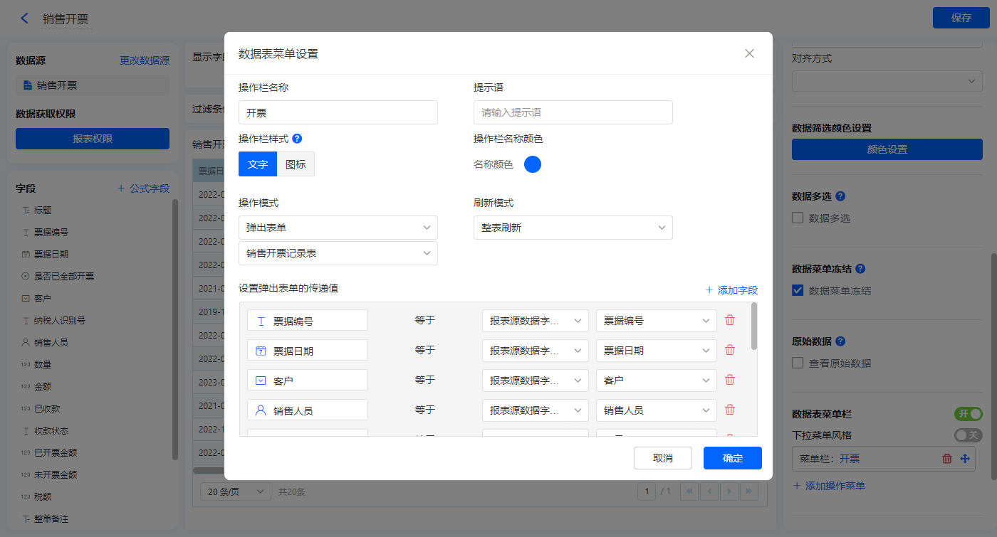Delete the 销售人员 transfer value row
The image size is (997, 537).
(x=730, y=410)
